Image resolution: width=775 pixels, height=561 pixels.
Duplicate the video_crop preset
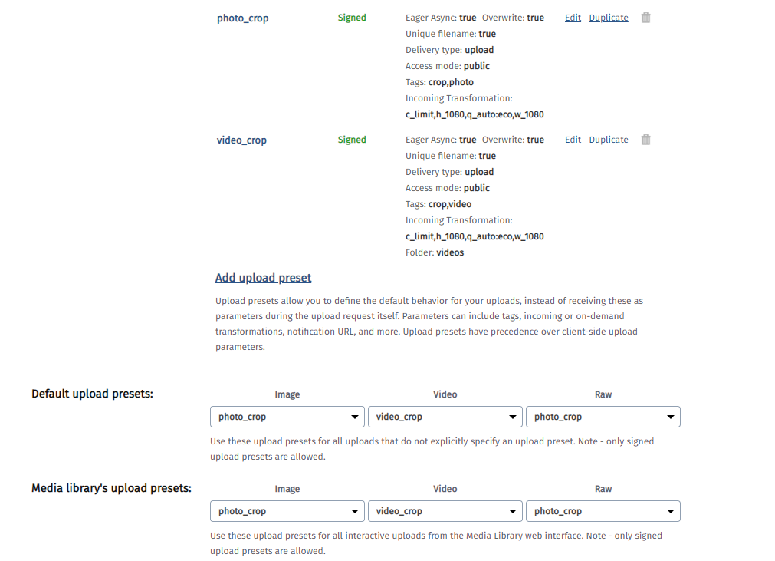tap(608, 140)
